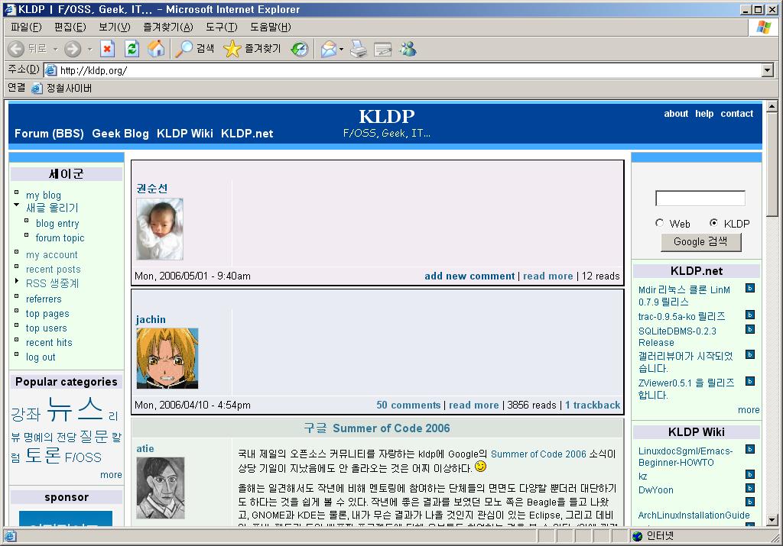Open the Messenger people icon
This screenshot has height=546, width=783.
tap(408, 49)
